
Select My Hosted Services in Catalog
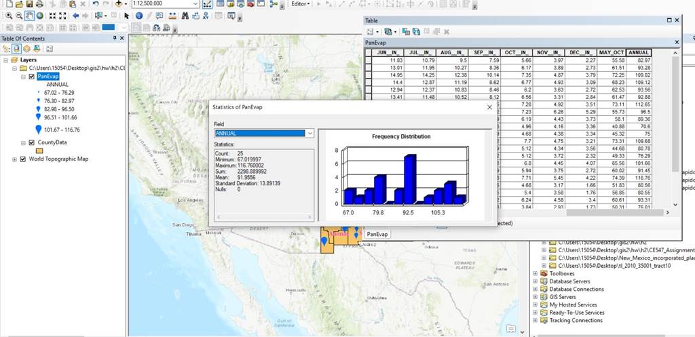pyautogui.click(x=573, y=304)
